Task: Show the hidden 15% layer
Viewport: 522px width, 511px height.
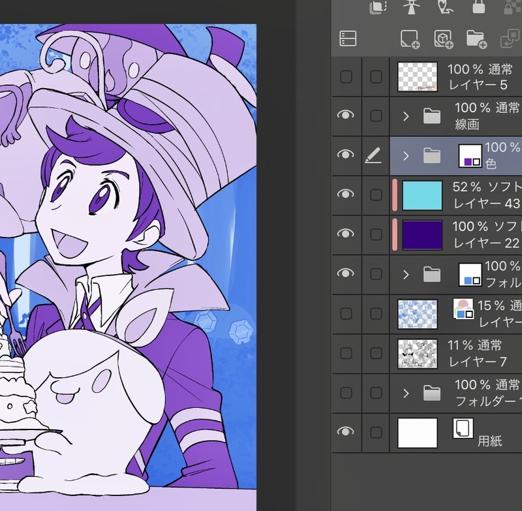Action: (346, 314)
